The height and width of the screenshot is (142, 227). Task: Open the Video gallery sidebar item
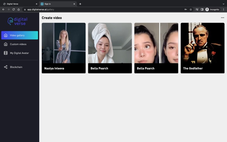click(19, 35)
